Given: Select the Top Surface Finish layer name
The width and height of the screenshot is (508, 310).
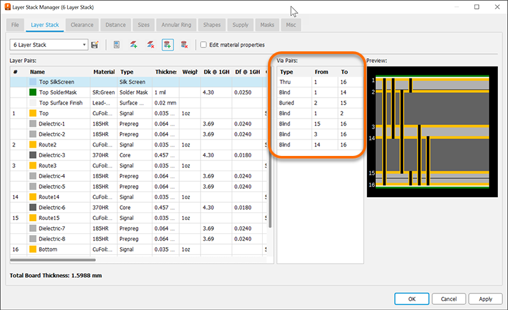Looking at the screenshot, I should (x=61, y=103).
